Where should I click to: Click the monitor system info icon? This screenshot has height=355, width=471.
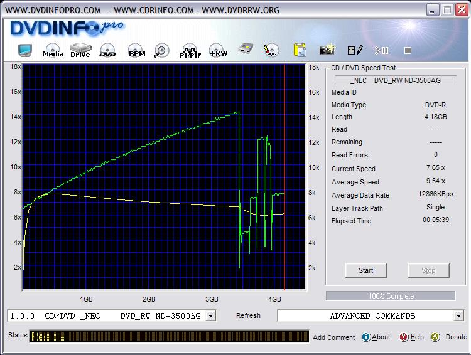click(25, 50)
